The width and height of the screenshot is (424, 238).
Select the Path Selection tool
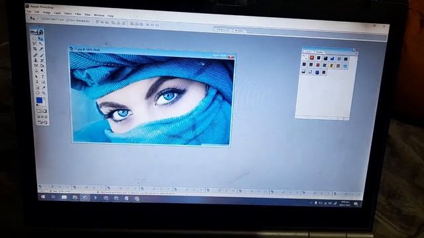[x=36, y=77]
